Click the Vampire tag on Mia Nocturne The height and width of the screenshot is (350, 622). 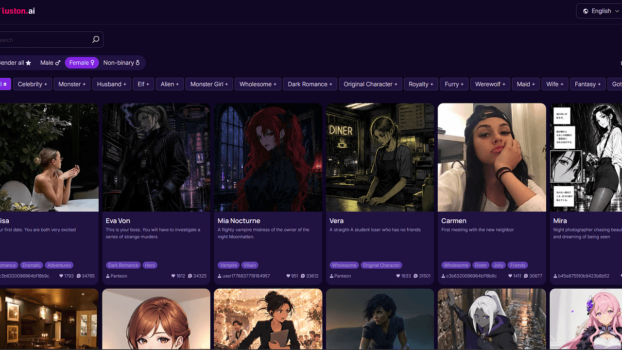point(228,265)
